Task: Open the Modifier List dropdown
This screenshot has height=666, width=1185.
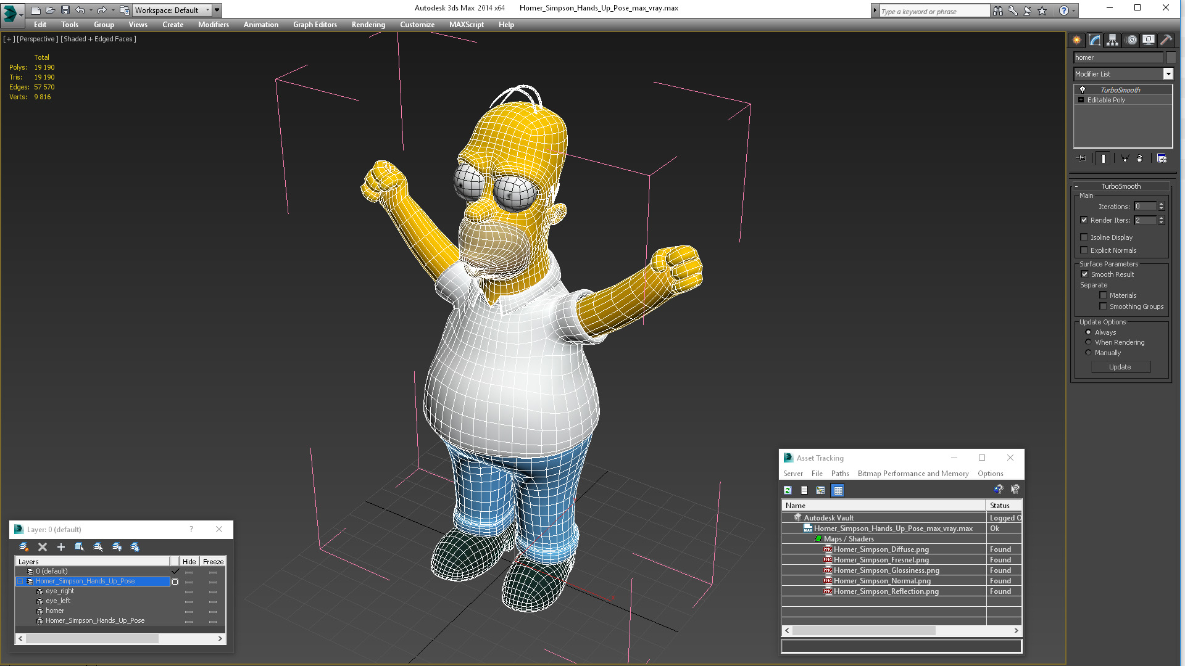Action: [1168, 74]
